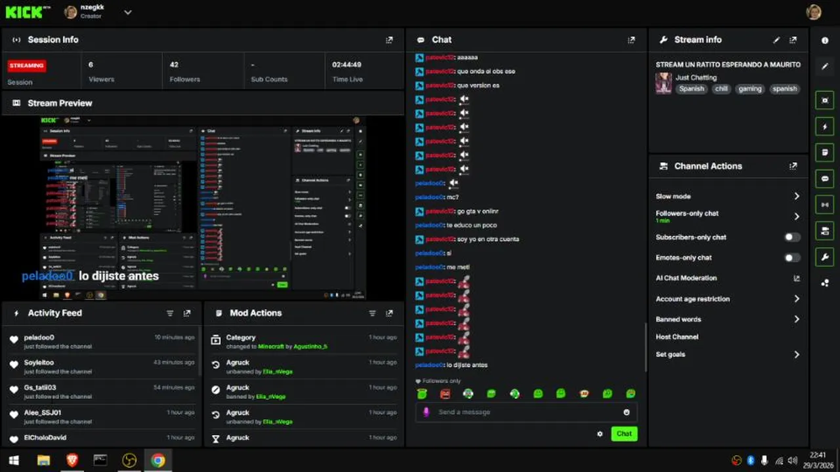Open AI Chat Moderation external link icon
The height and width of the screenshot is (472, 840).
pyautogui.click(x=797, y=279)
